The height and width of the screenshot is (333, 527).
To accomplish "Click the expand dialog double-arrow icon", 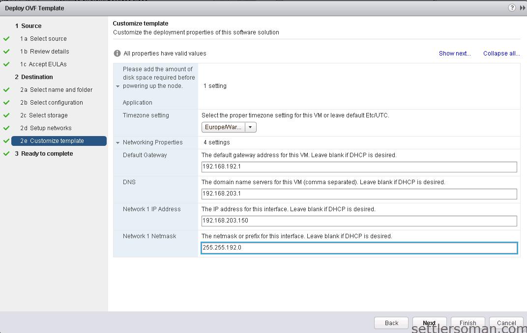I will pyautogui.click(x=522, y=8).
